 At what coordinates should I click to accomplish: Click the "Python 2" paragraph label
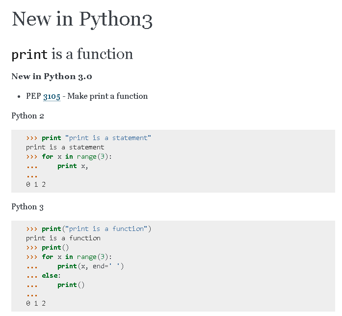click(x=24, y=116)
